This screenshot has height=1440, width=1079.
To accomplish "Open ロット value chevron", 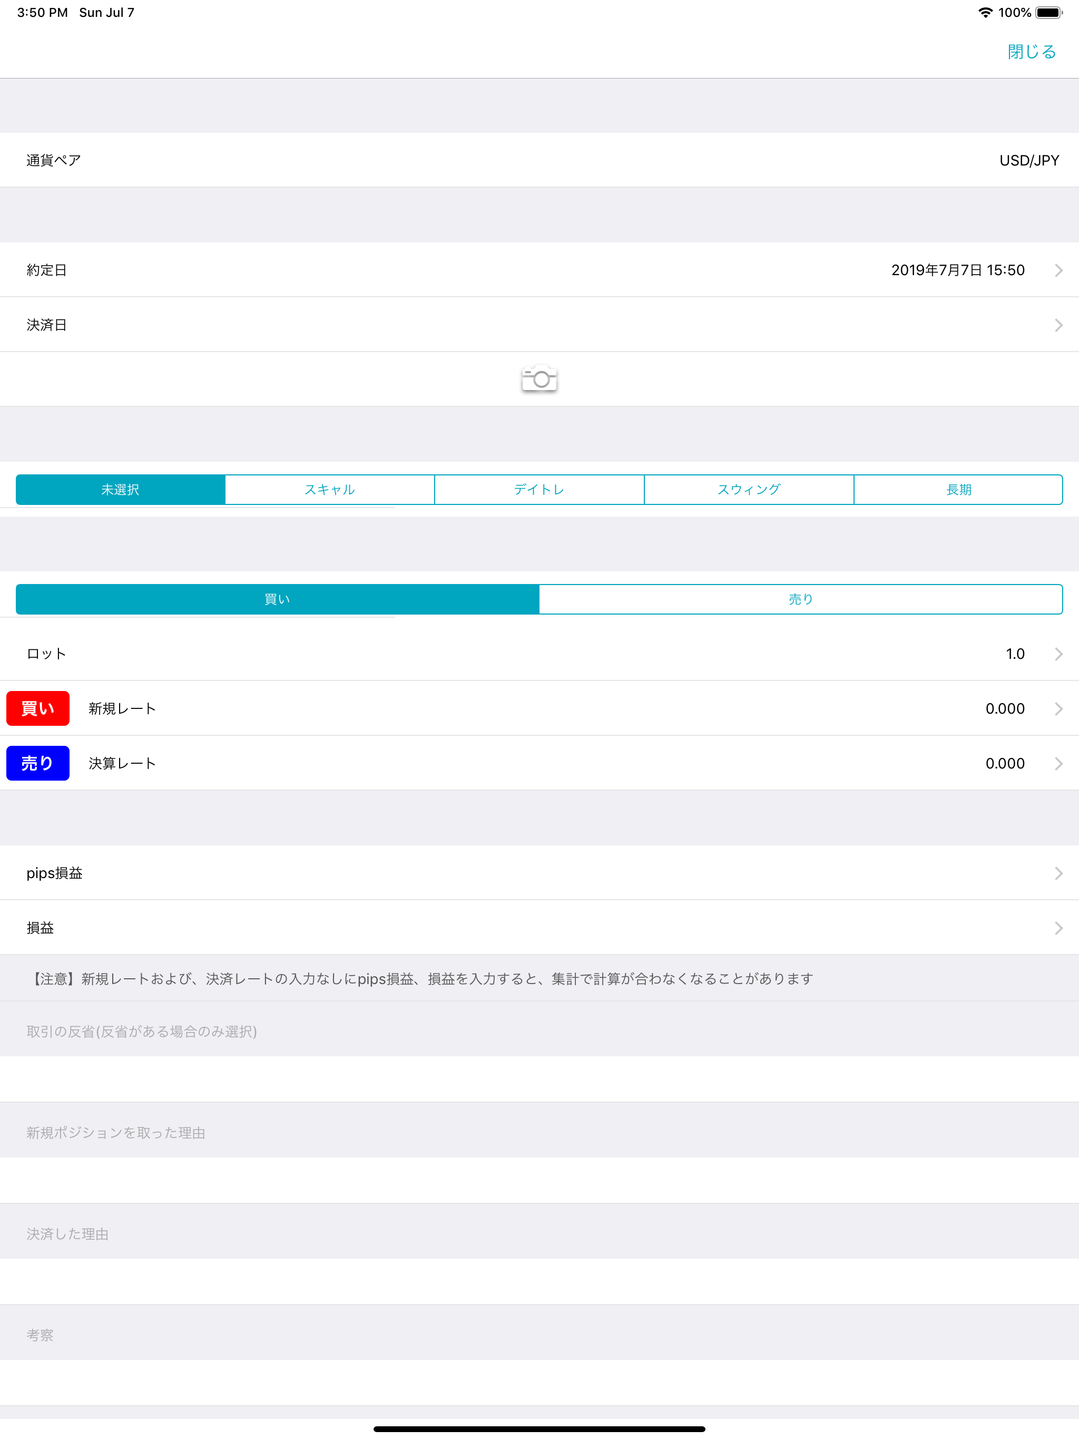I will click(x=1059, y=654).
